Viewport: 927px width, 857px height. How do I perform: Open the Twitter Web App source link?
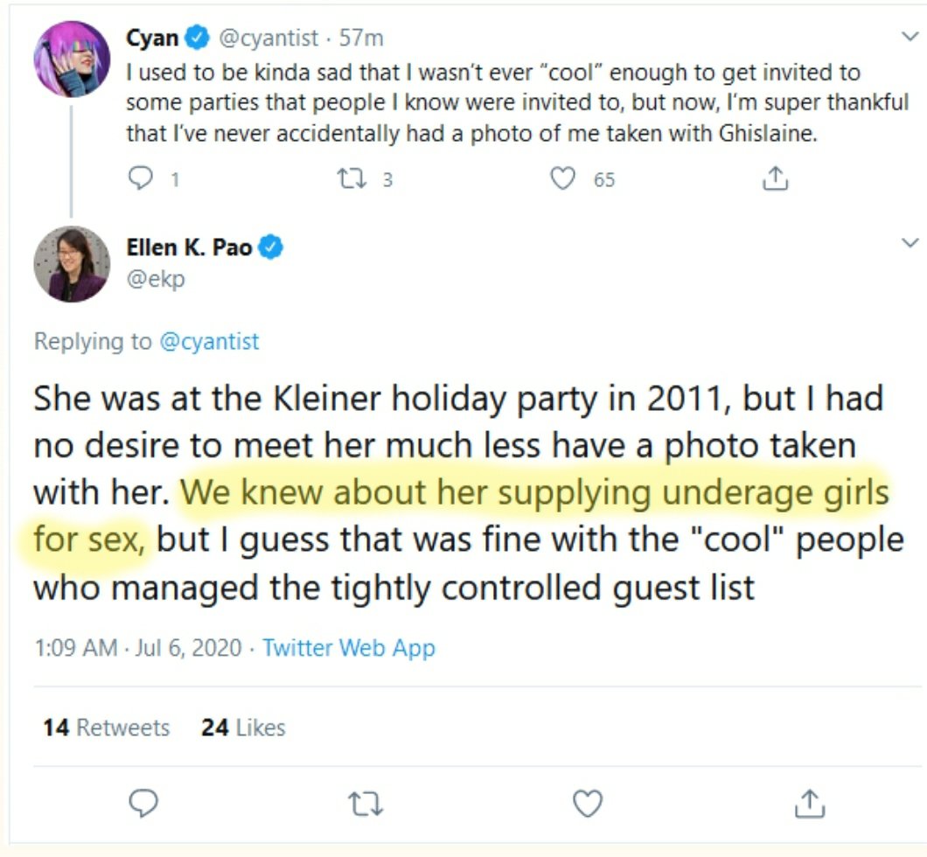(348, 648)
